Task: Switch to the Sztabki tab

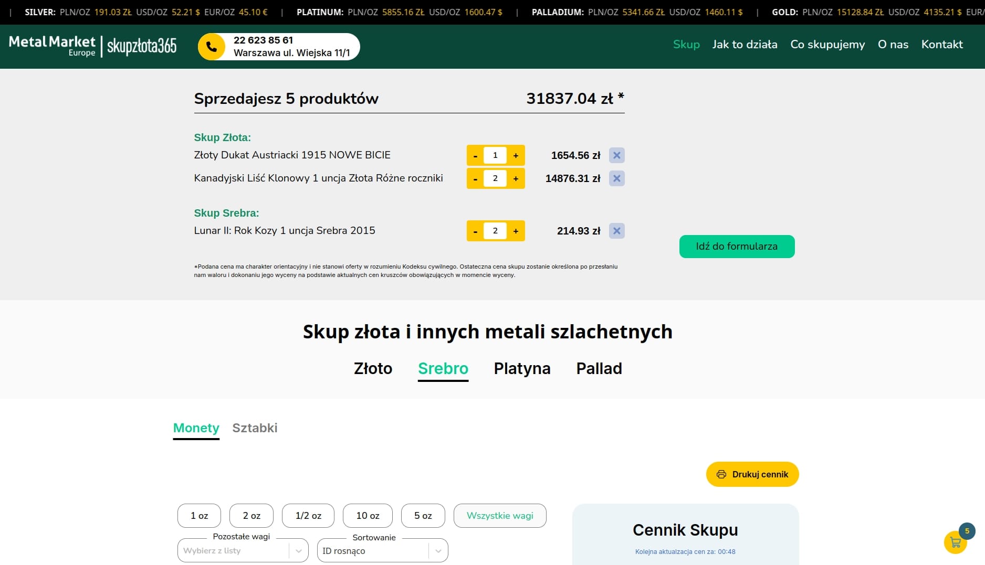Action: click(x=255, y=428)
